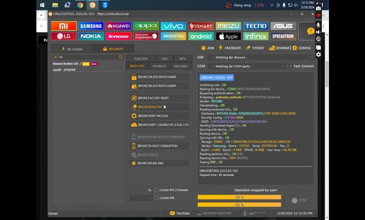Screen dimensions: 365x220
Task: Expand the USB devices dropdown
Action: (260, 57)
